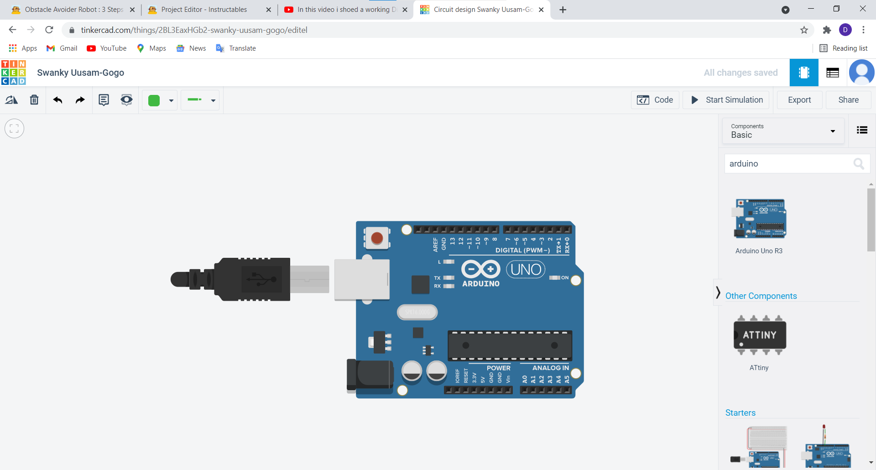876x470 pixels.
Task: Click the Swanky Uusam-Gogo project title
Action: pyautogui.click(x=80, y=73)
